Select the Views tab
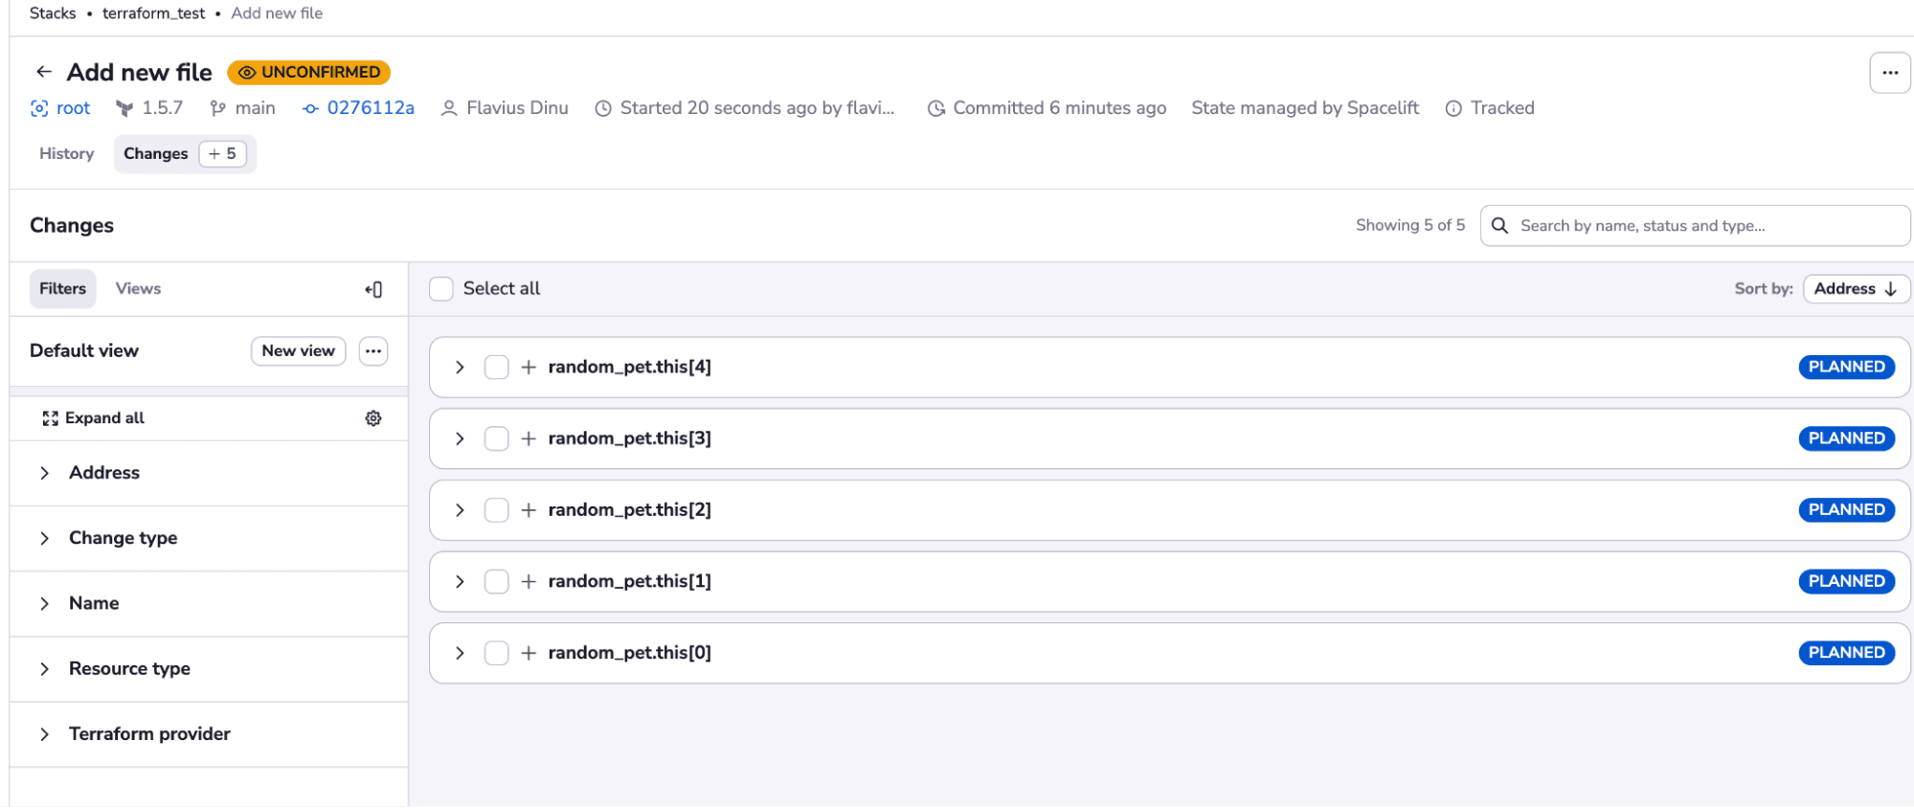 [x=138, y=289]
